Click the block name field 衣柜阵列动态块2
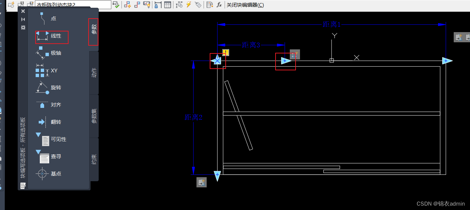The width and height of the screenshot is (470, 210). (x=73, y=5)
